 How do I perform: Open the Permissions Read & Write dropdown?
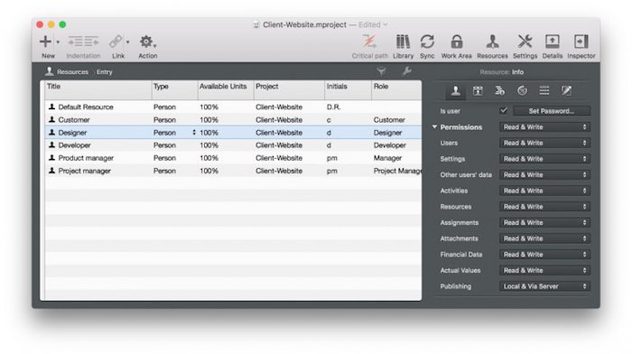click(x=544, y=127)
